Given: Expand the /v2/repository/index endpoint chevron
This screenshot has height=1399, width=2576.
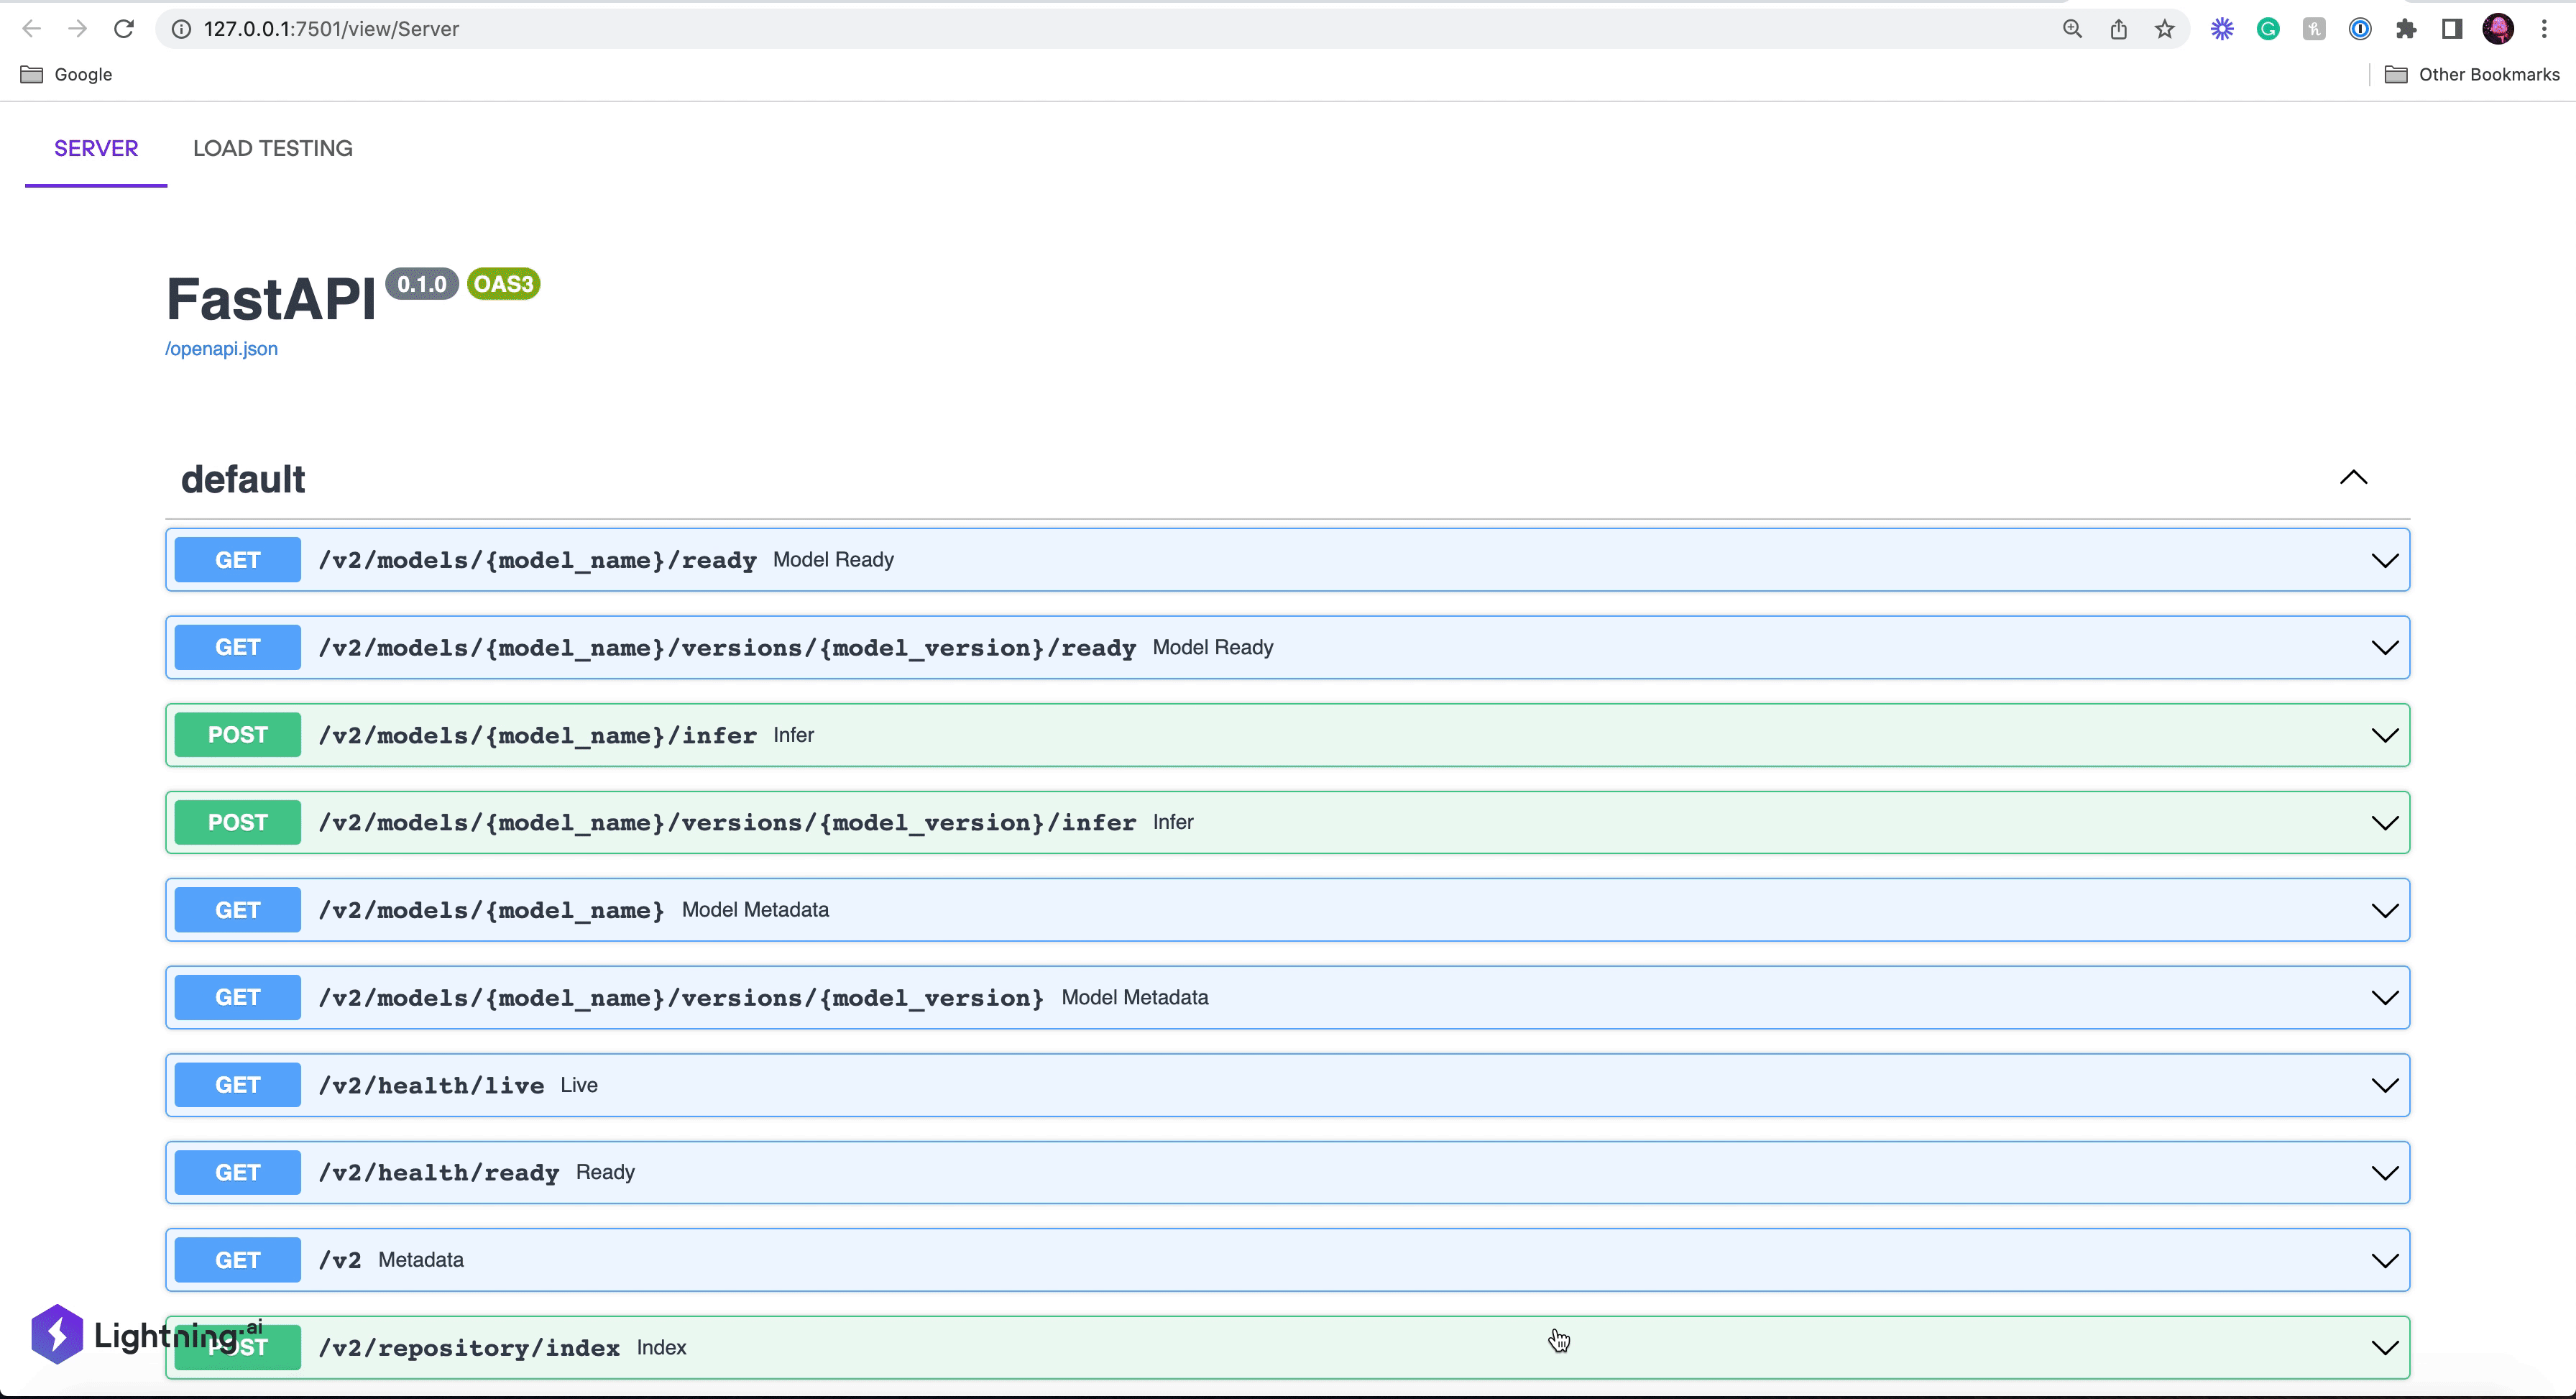Looking at the screenshot, I should tap(2384, 1348).
